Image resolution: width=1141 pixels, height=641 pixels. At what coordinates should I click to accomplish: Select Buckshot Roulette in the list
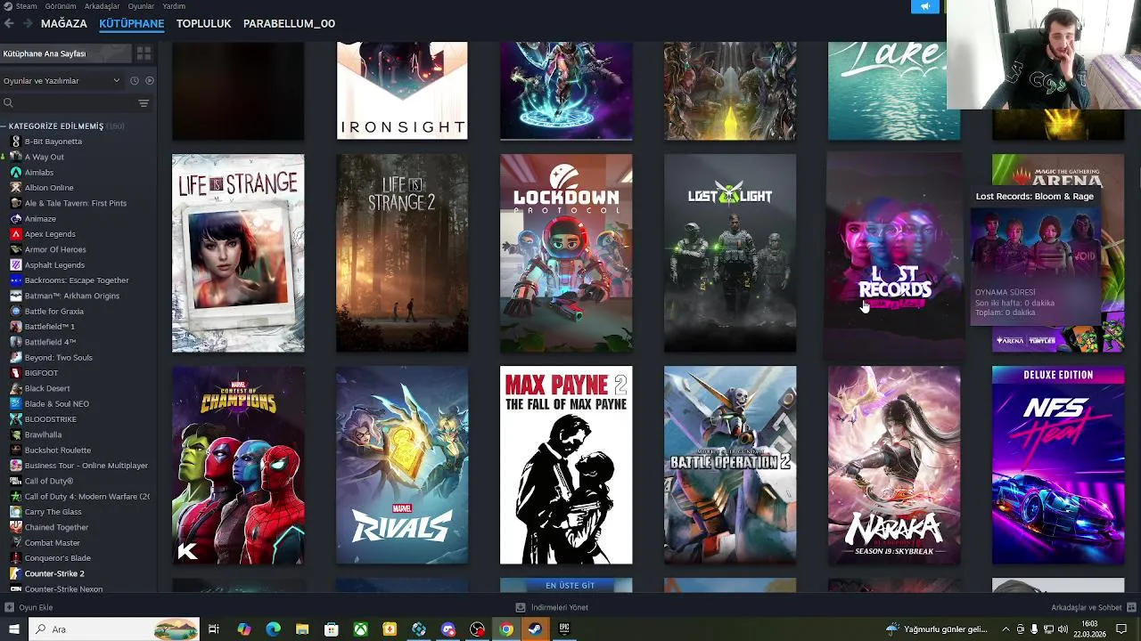(x=57, y=450)
